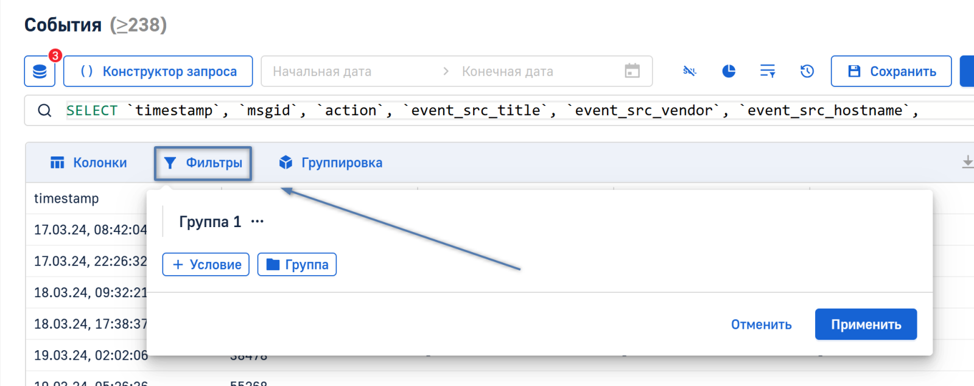Open query history clock icon
This screenshot has height=386, width=974.
(x=807, y=71)
